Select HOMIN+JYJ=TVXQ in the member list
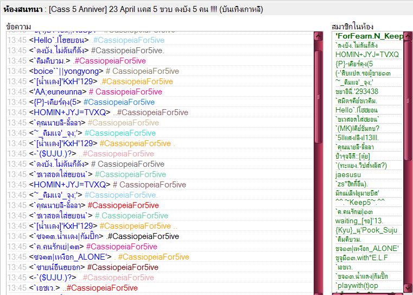 click(367, 54)
